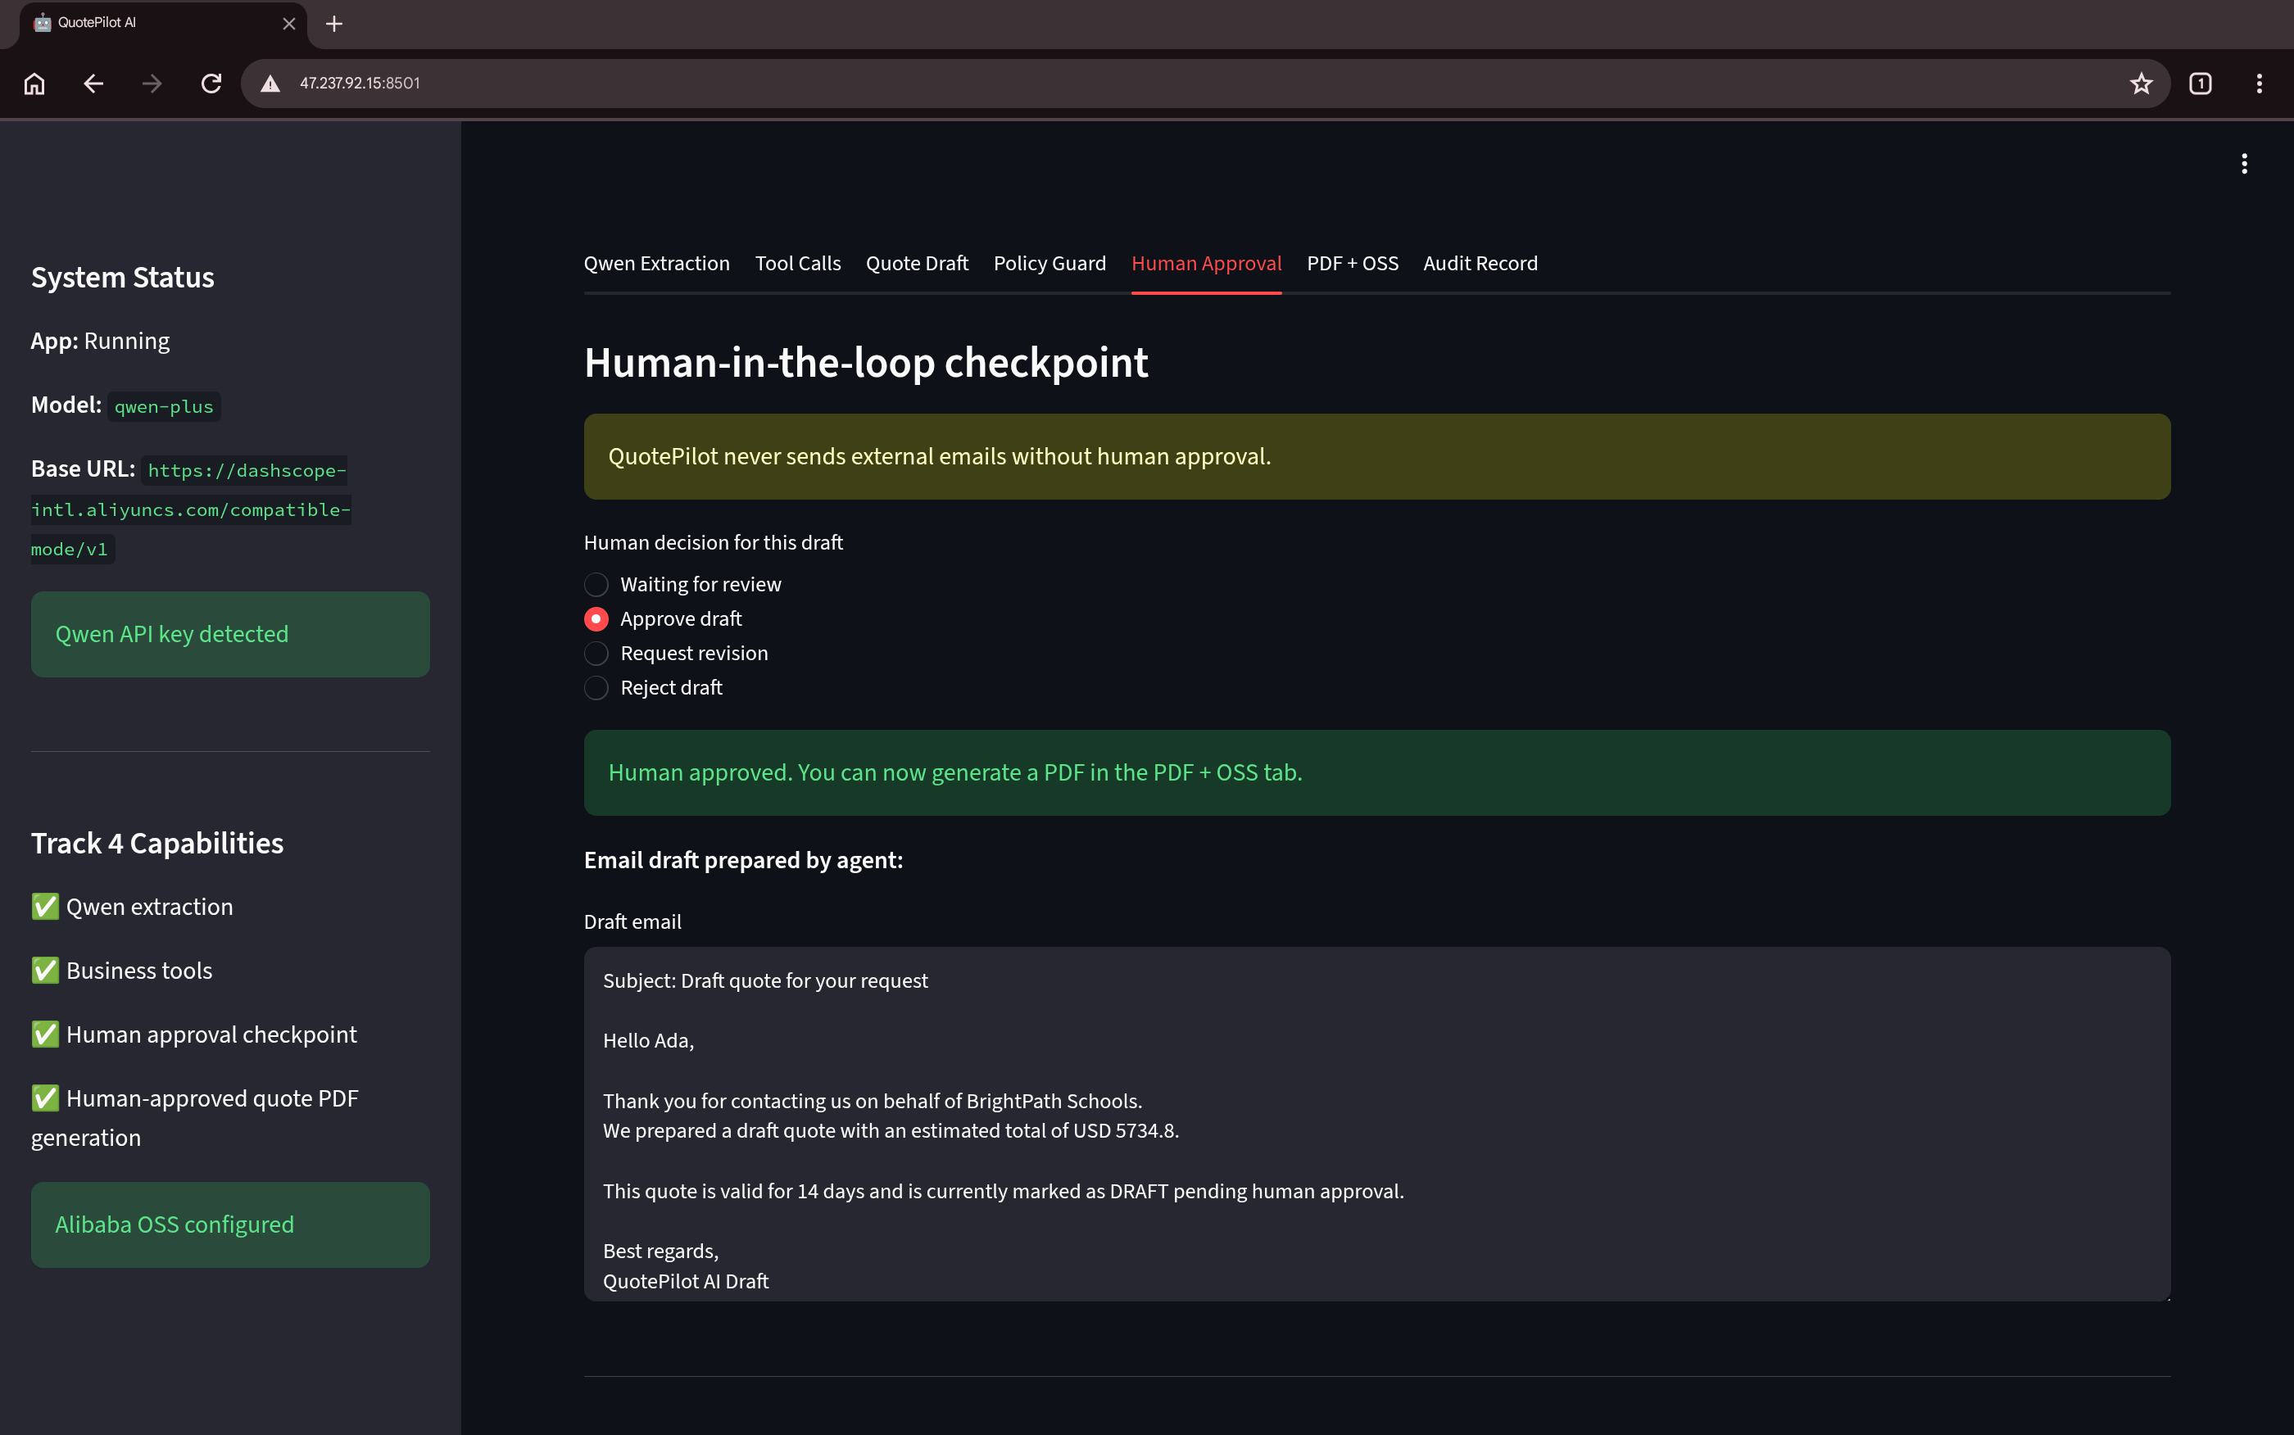Screen dimensions: 2294x1435
Task: Switch to the PDF + OSS tab
Action: (x=1352, y=264)
